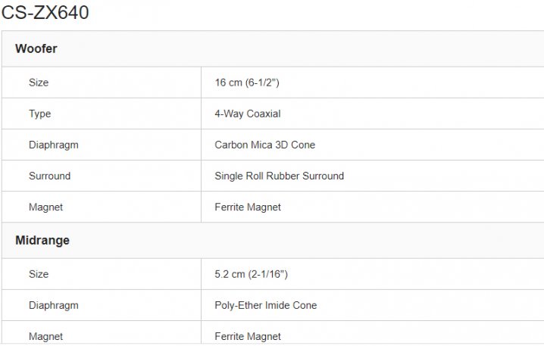Click the empty area right of Woofer header
The height and width of the screenshot is (346, 544).
pyautogui.click(x=301, y=49)
